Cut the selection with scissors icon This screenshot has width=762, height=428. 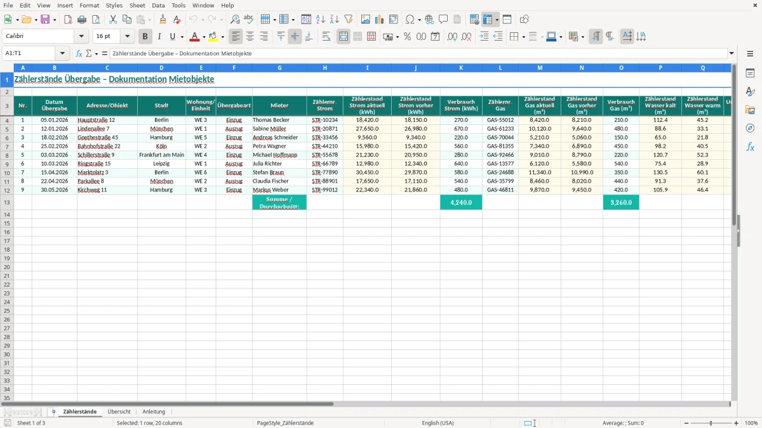(x=113, y=19)
